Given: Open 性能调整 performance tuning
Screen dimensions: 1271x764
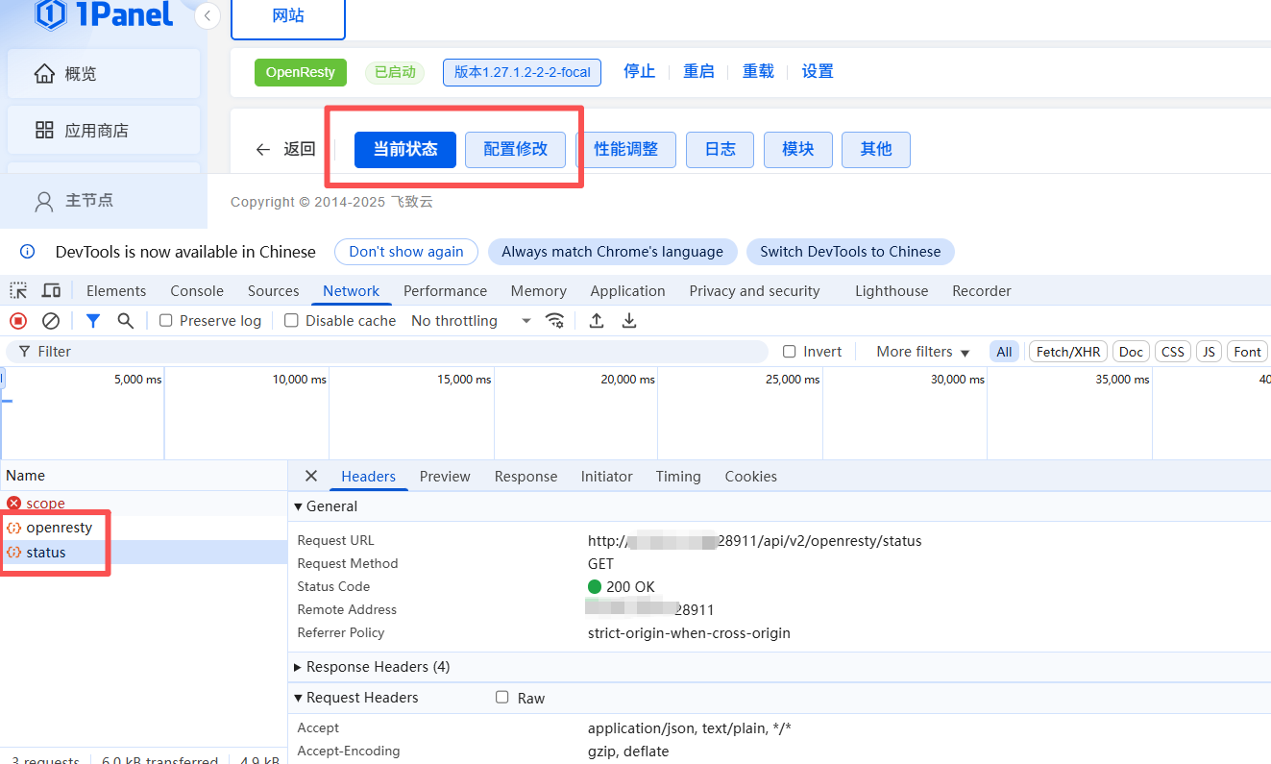Looking at the screenshot, I should tap(626, 149).
